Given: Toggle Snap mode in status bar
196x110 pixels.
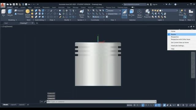Looking at the screenshot, I should coord(138,105).
